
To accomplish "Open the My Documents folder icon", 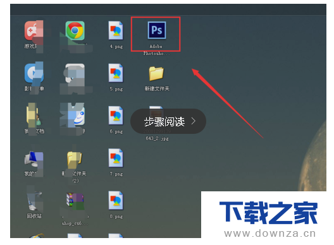I will tap(34, 115).
